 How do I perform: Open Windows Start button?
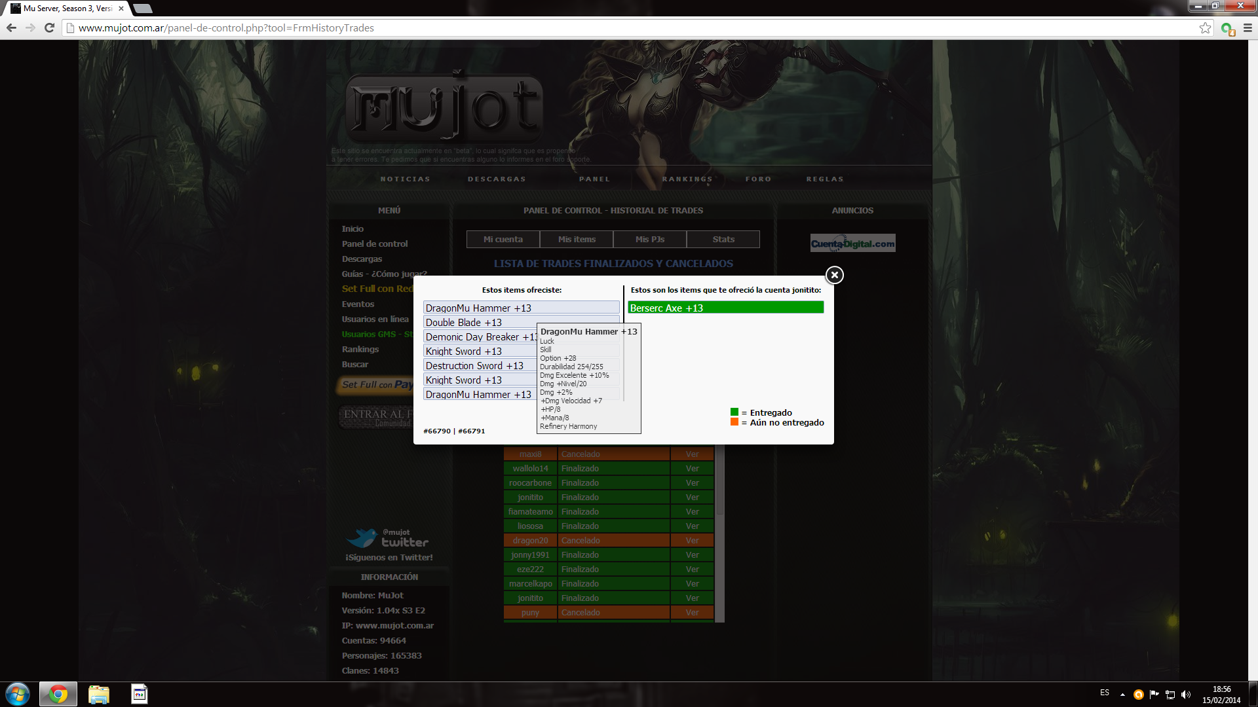click(18, 694)
